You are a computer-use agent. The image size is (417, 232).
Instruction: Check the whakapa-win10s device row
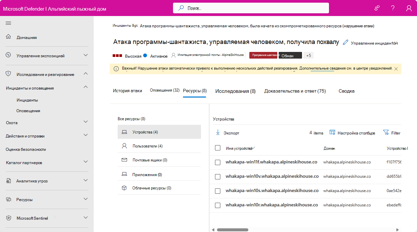(x=218, y=191)
